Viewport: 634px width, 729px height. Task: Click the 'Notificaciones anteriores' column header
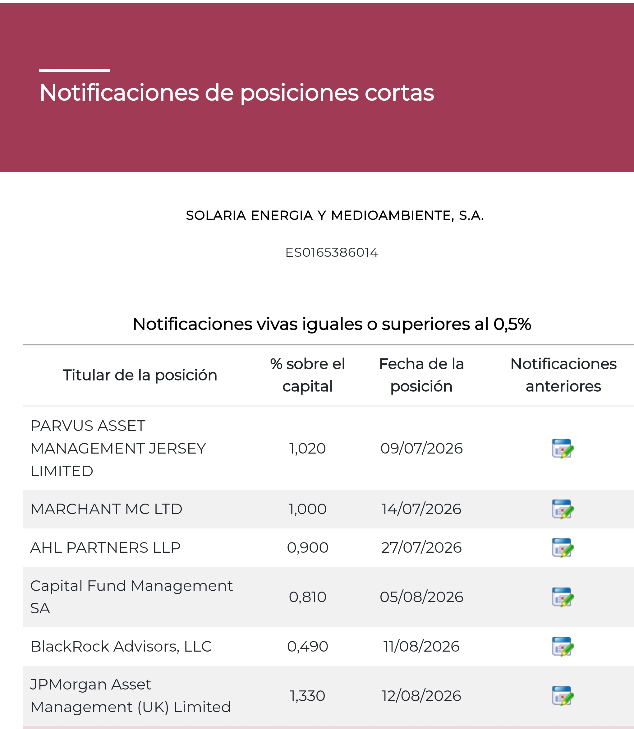coord(563,375)
